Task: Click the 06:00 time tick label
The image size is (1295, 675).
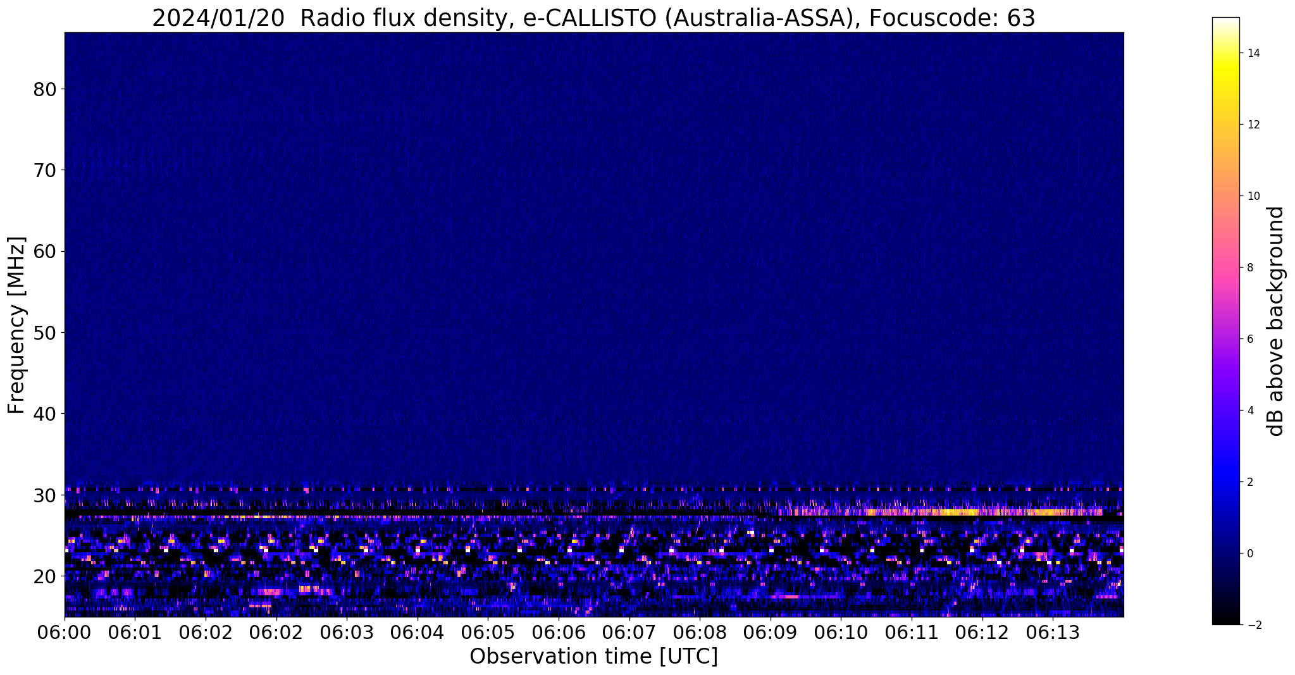Action: pyautogui.click(x=64, y=633)
